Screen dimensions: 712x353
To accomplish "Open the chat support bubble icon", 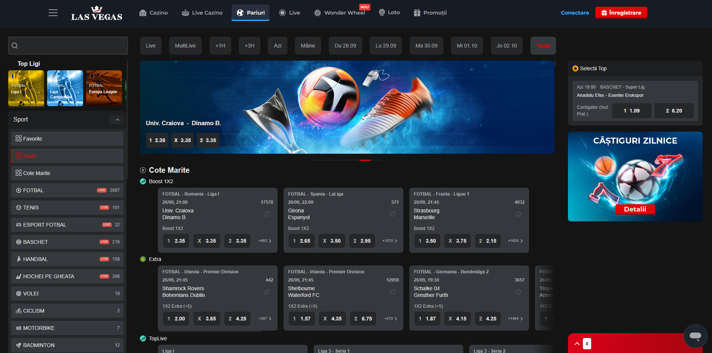I will [x=695, y=335].
